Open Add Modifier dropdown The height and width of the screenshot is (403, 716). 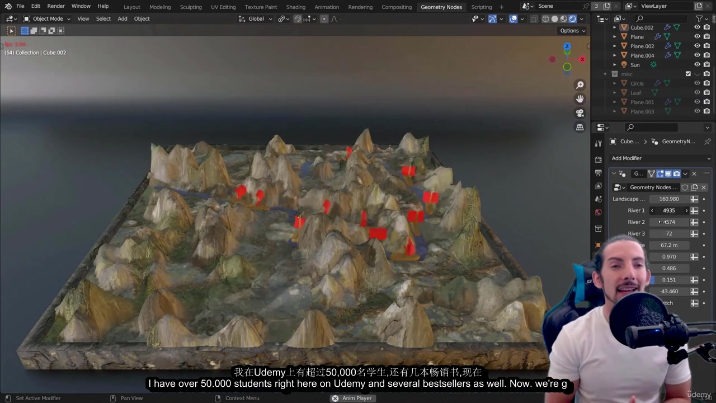[660, 158]
